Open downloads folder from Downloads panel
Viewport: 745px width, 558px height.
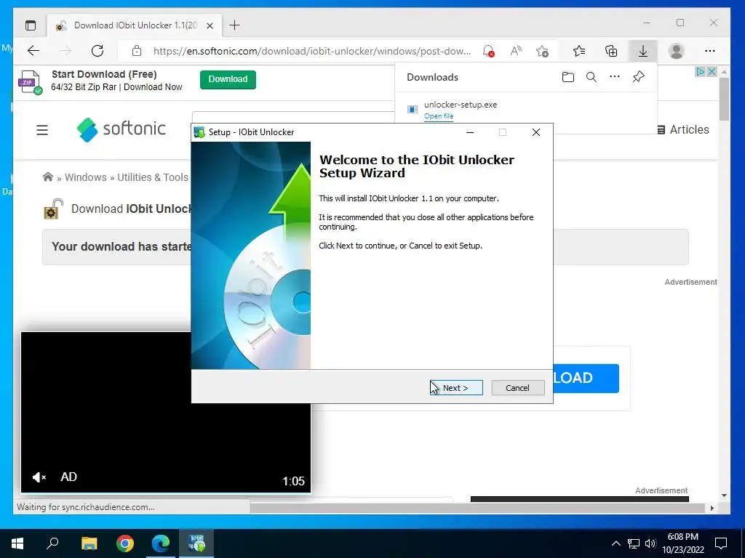(x=567, y=77)
